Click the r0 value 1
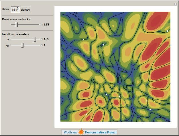This screenshot has height=136, width=179. pos(45,45)
